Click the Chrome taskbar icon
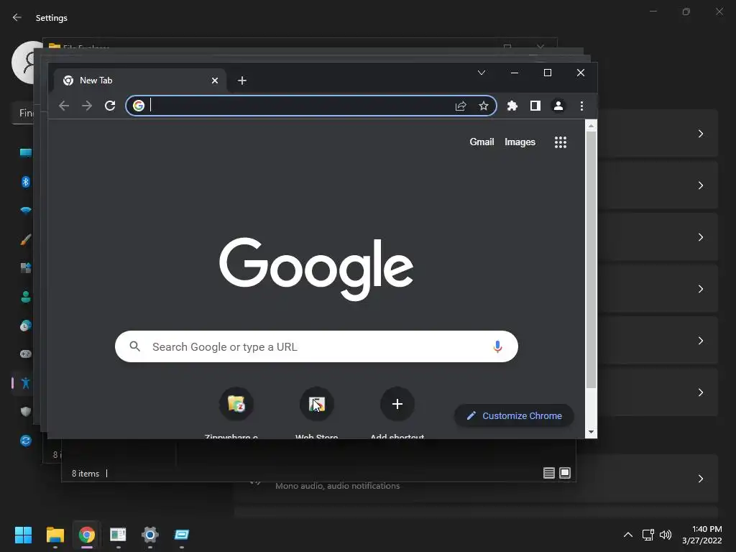 (86, 535)
